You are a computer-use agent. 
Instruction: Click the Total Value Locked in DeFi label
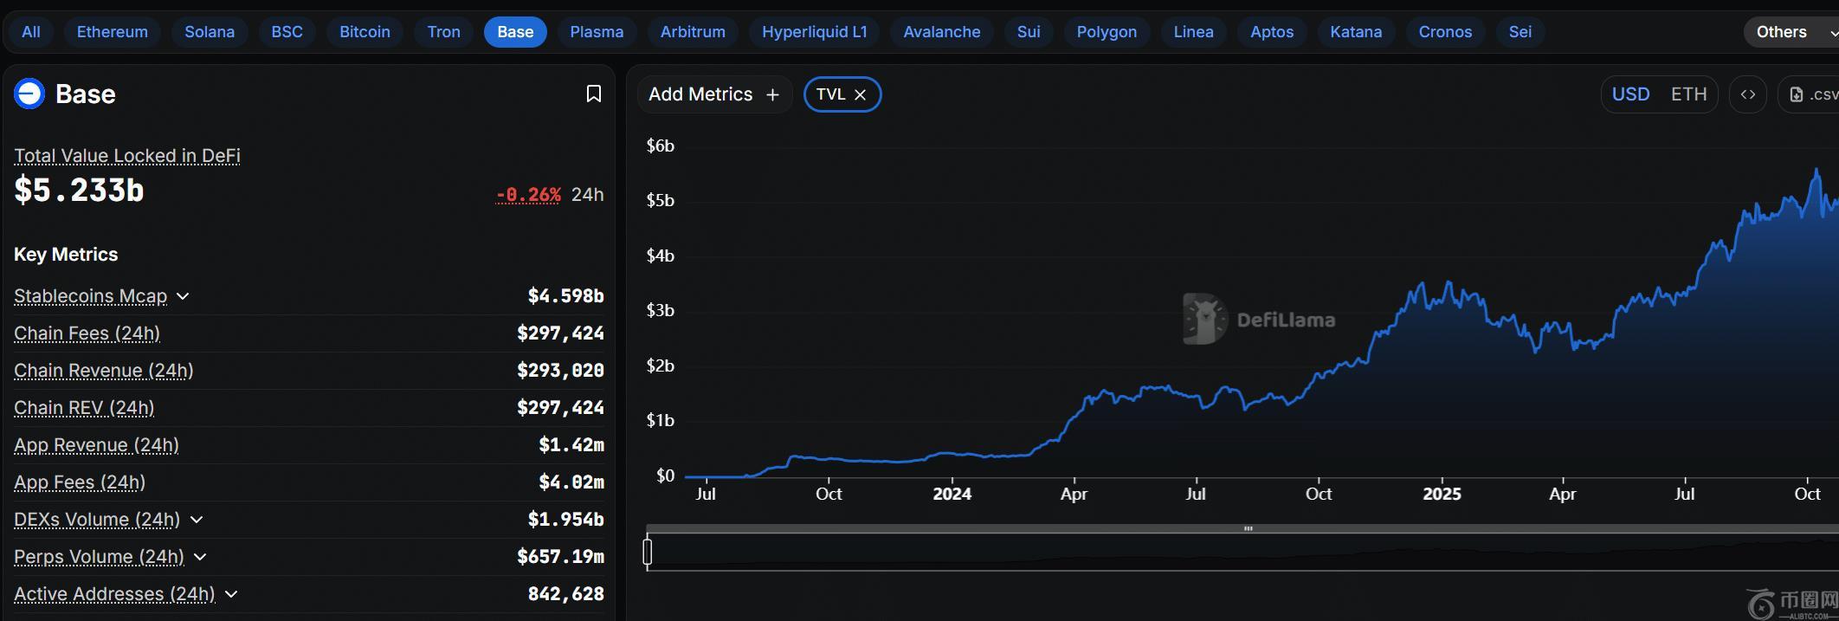pos(127,156)
